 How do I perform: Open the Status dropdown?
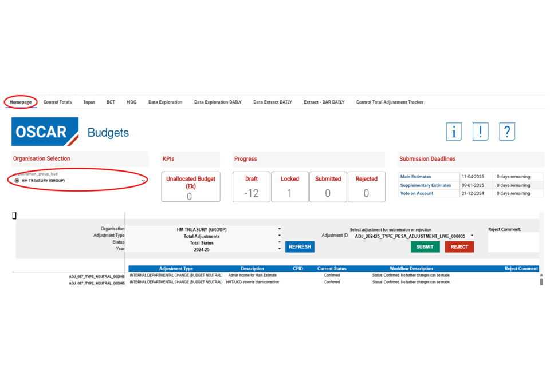[280, 243]
